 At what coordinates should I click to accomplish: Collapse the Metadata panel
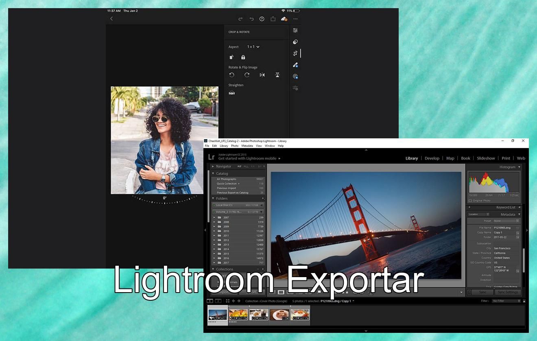coord(519,214)
